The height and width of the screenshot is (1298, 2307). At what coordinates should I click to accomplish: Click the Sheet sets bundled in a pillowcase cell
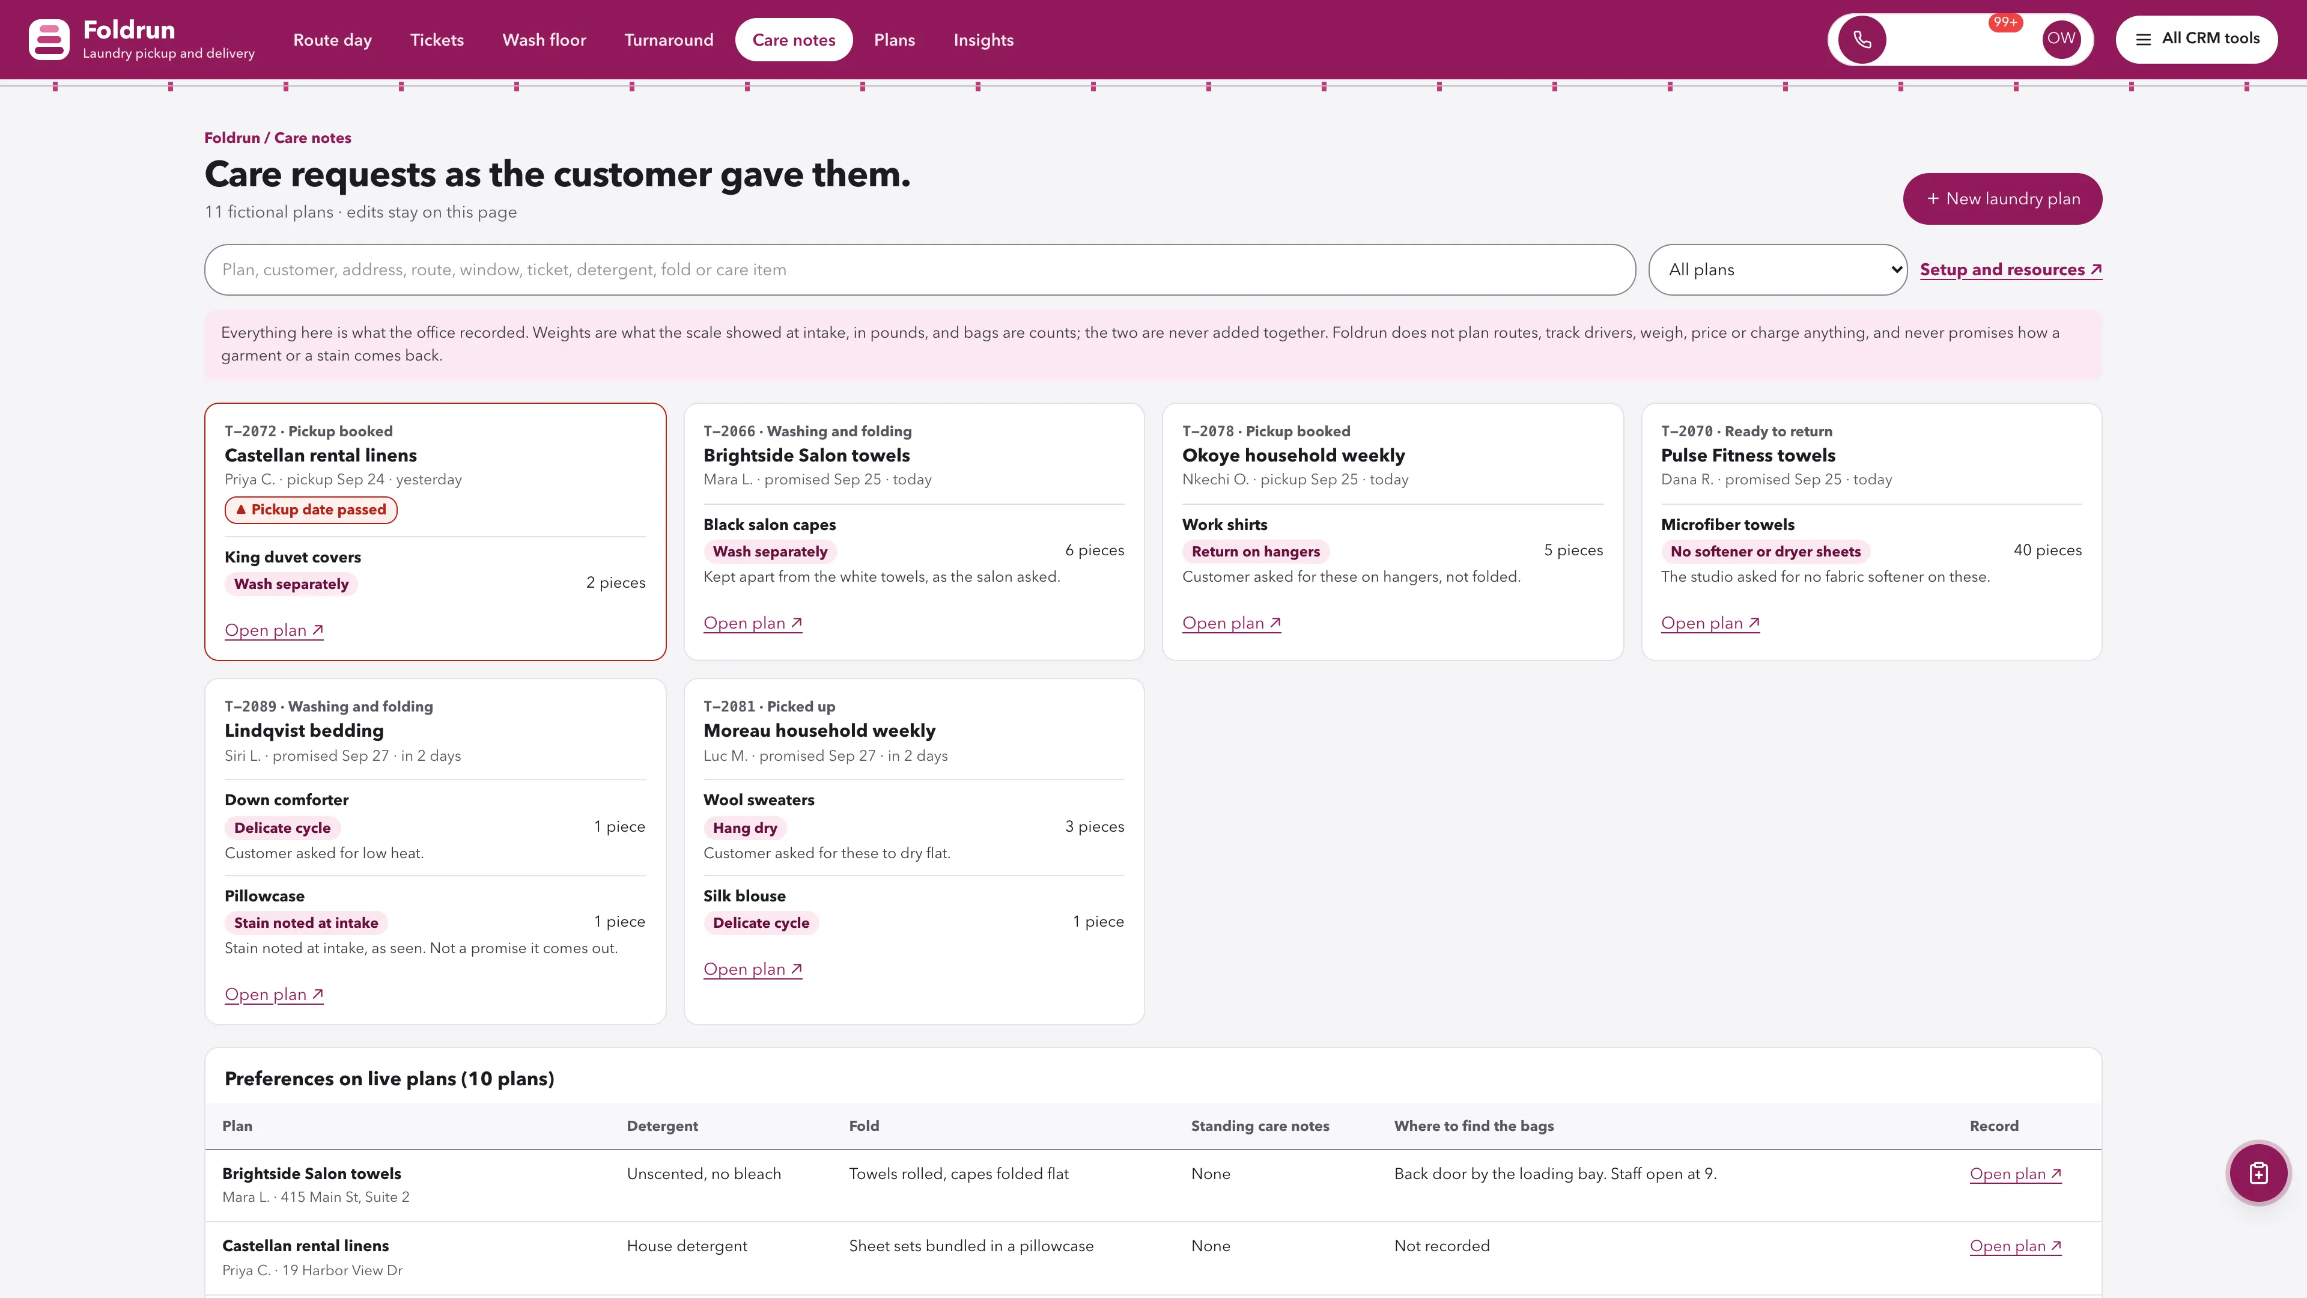point(971,1246)
